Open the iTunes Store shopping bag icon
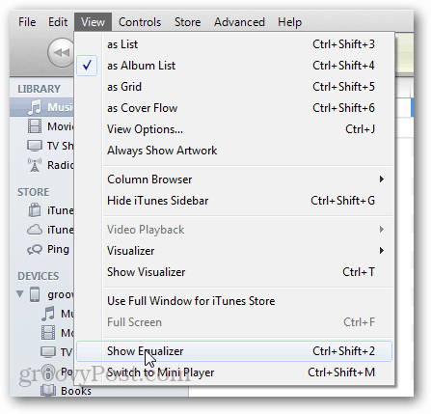Screen dimensions: 431x414 tap(35, 210)
